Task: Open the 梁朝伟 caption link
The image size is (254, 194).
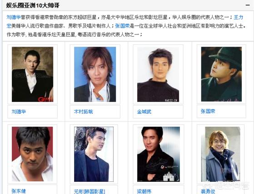Action: [144, 192]
